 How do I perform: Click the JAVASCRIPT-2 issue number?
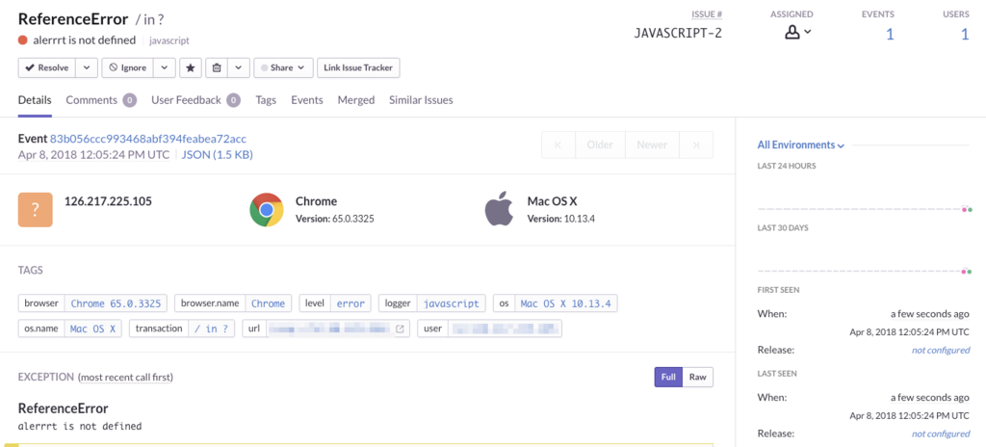pos(679,34)
